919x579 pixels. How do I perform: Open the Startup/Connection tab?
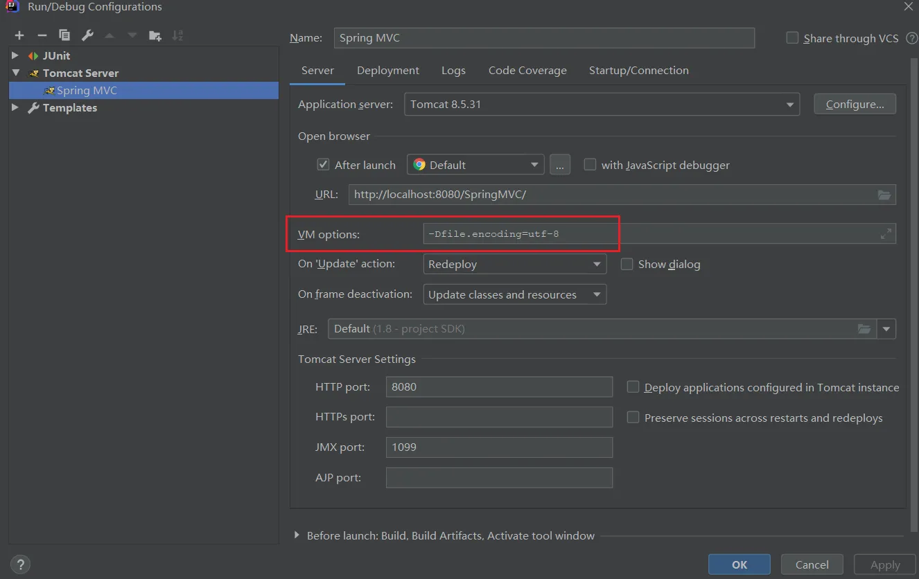[x=638, y=71]
